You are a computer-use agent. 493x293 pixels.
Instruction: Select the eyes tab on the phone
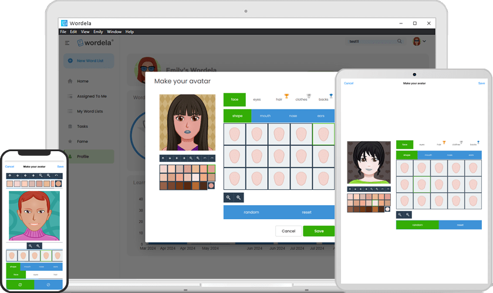click(36, 275)
